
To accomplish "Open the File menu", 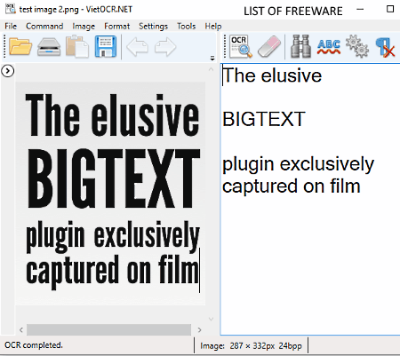I will (x=11, y=27).
